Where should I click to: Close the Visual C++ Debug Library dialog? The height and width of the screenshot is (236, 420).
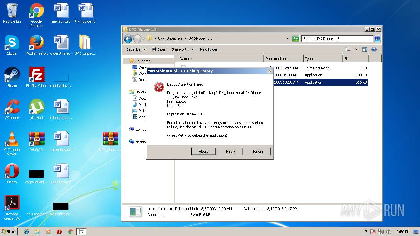[270, 71]
